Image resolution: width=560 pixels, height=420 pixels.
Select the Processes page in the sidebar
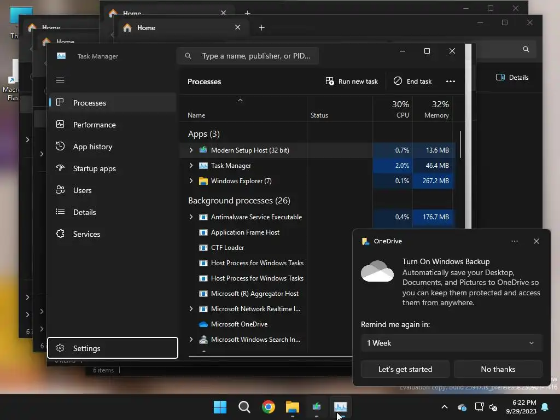(113, 102)
